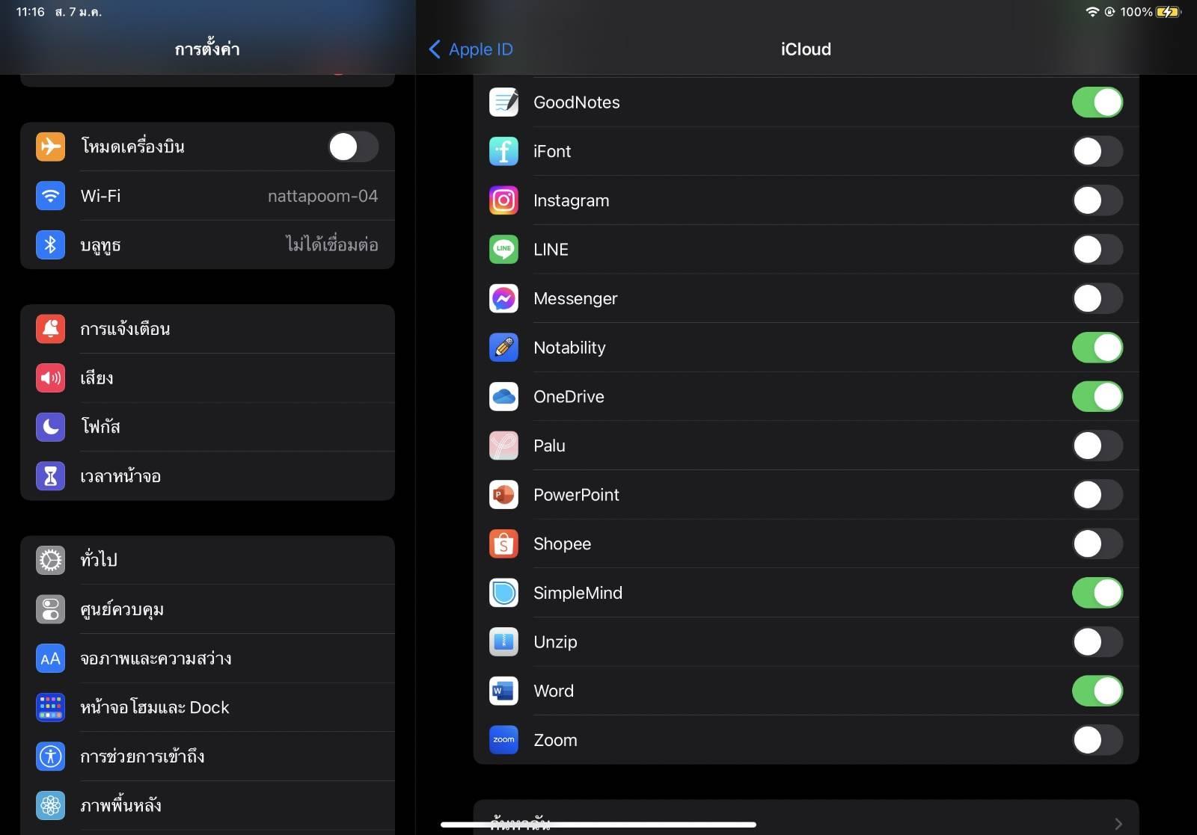Tap the airplane mode icon
This screenshot has width=1197, height=835.
coord(51,147)
